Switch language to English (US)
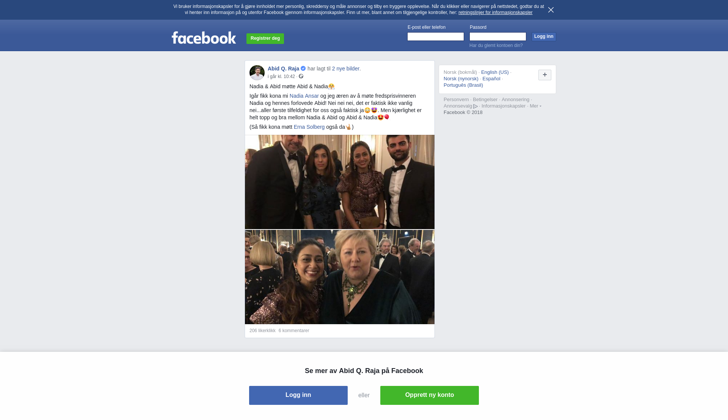The width and height of the screenshot is (728, 420). (x=495, y=72)
